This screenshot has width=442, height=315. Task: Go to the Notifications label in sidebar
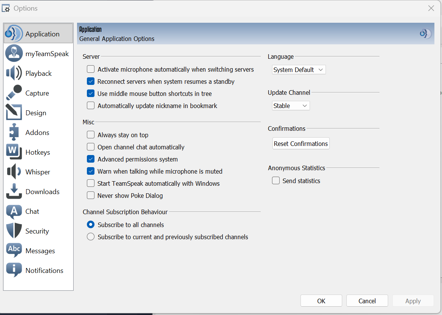pos(44,271)
